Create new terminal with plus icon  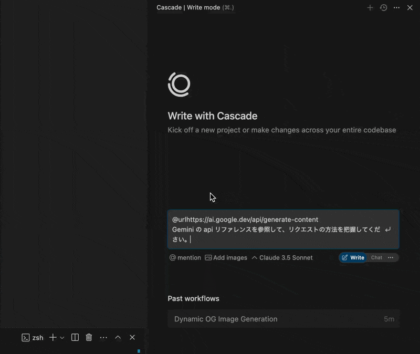52,338
